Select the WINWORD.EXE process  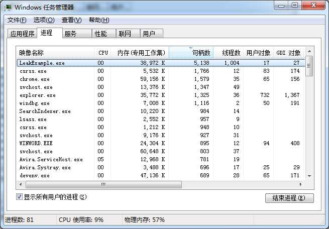click(x=160, y=143)
